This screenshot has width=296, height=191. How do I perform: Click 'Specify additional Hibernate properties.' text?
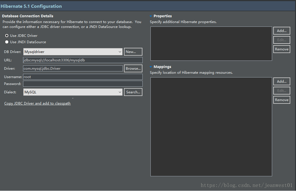(x=183, y=22)
